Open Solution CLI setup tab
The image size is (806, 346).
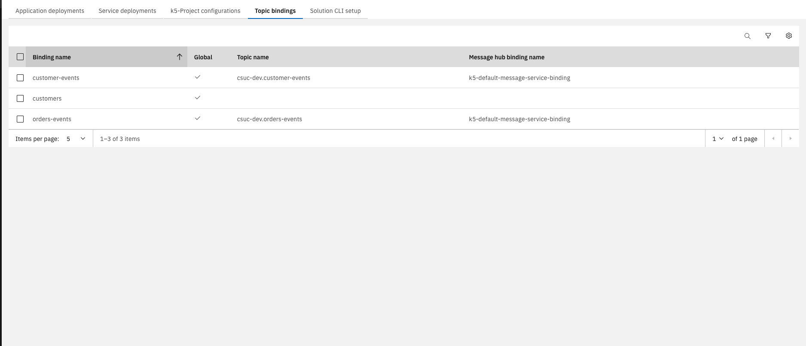[336, 11]
